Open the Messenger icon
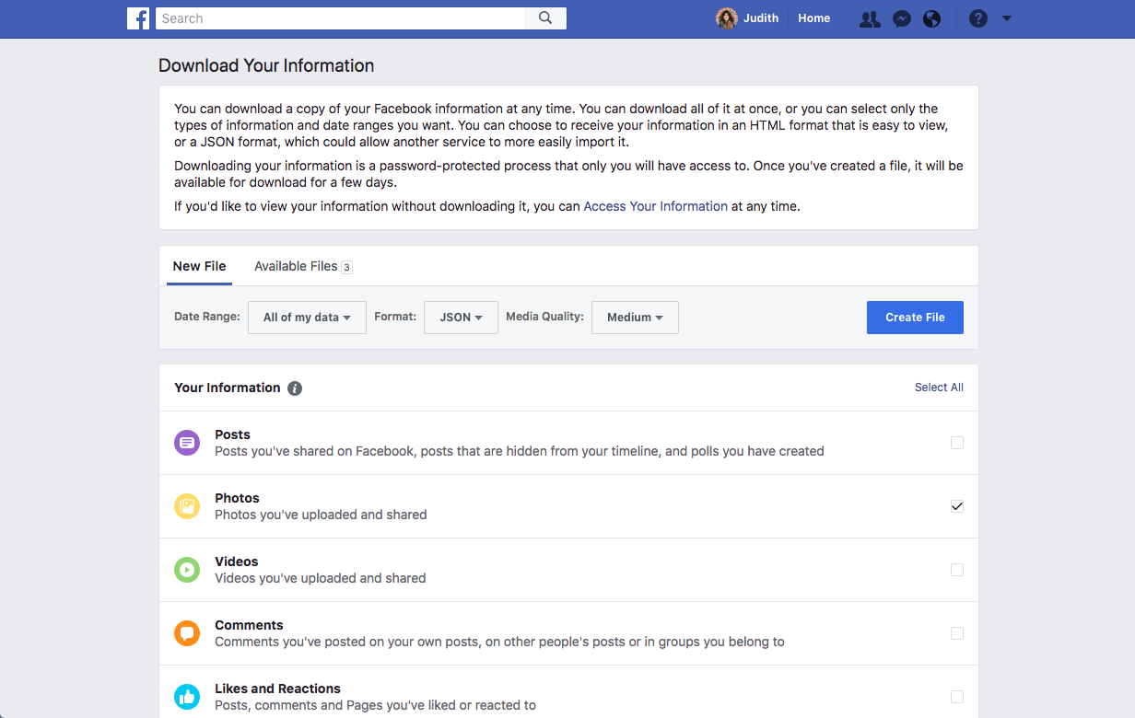The height and width of the screenshot is (718, 1135). (902, 18)
